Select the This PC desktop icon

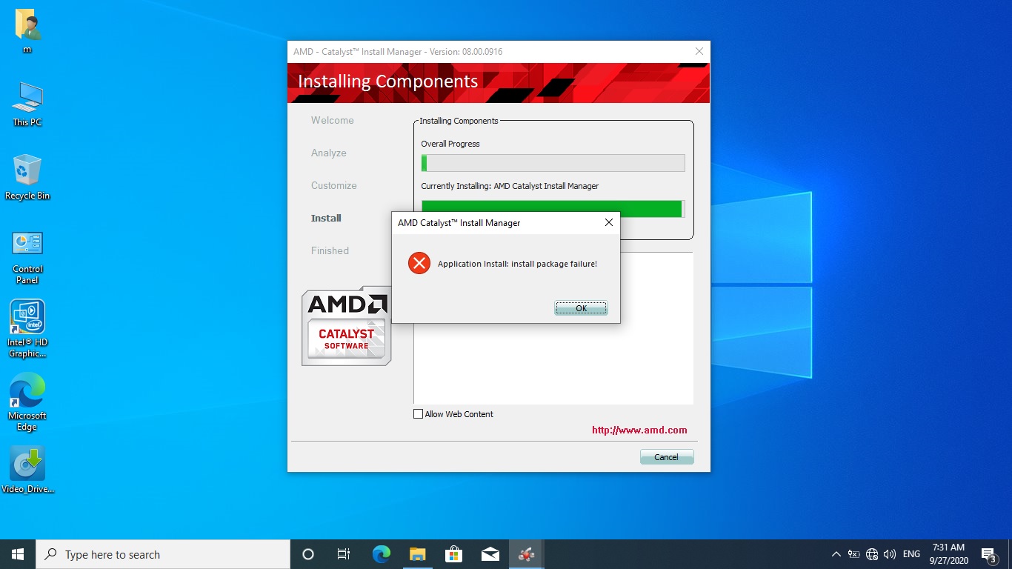27,104
